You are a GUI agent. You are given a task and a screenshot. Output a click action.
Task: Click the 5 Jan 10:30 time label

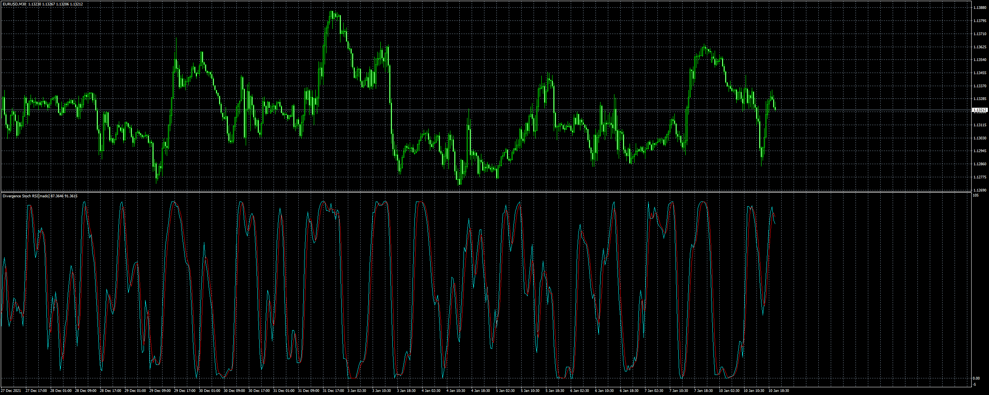(530, 391)
